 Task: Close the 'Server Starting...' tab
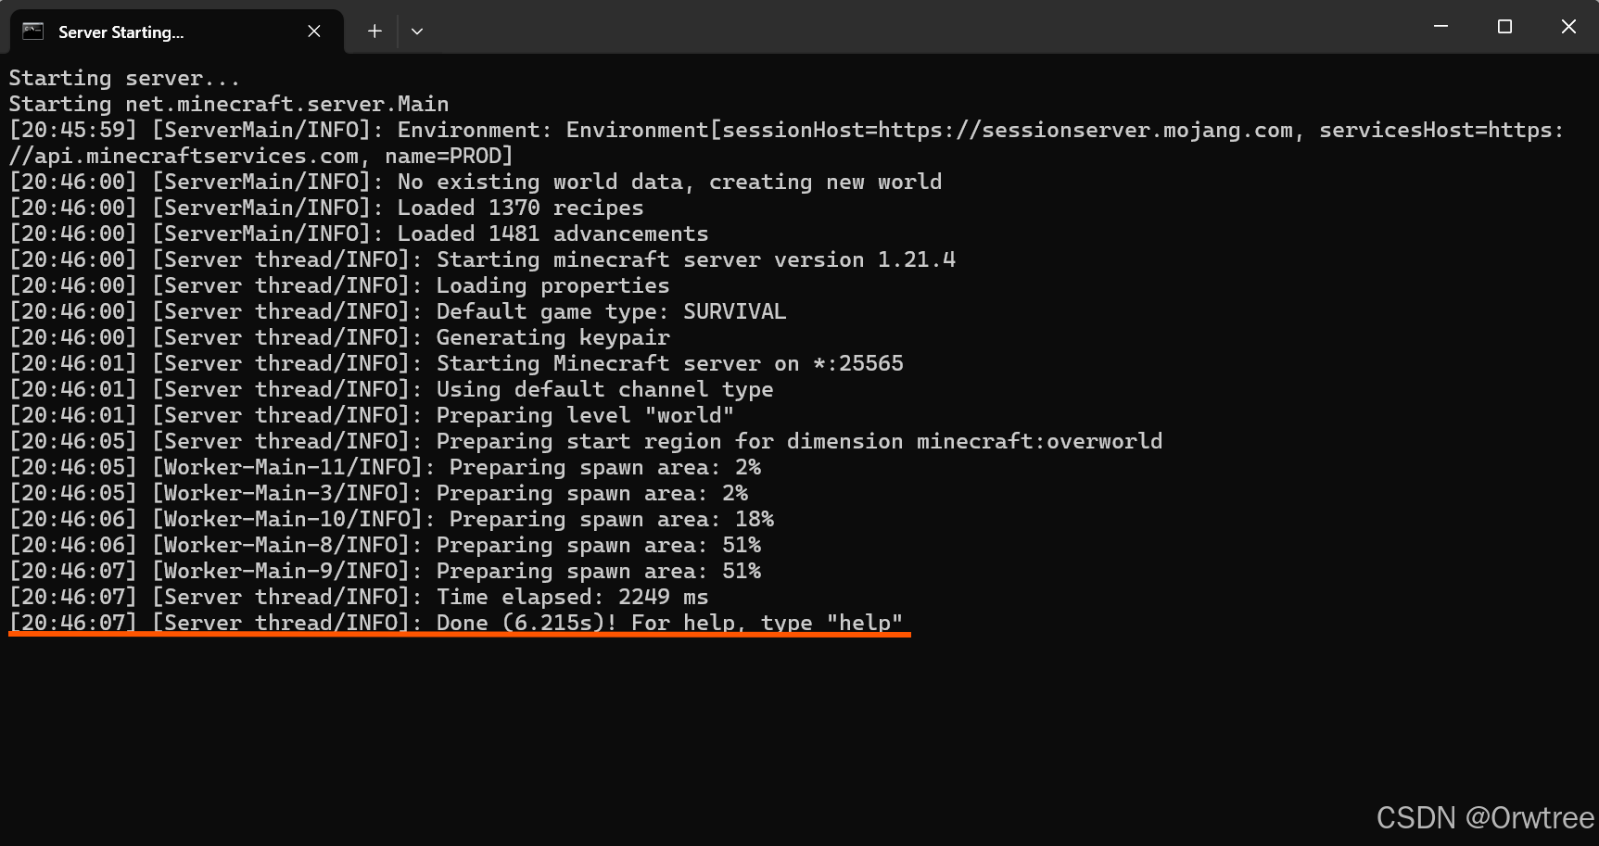point(314,32)
